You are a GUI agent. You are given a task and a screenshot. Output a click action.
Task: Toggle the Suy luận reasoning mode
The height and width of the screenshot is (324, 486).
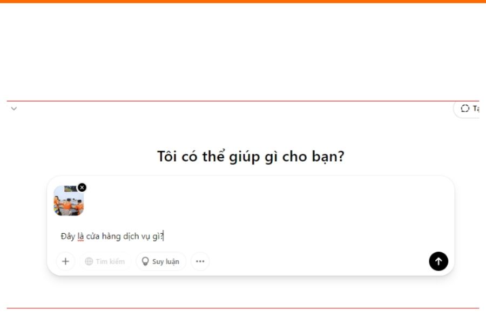(161, 261)
